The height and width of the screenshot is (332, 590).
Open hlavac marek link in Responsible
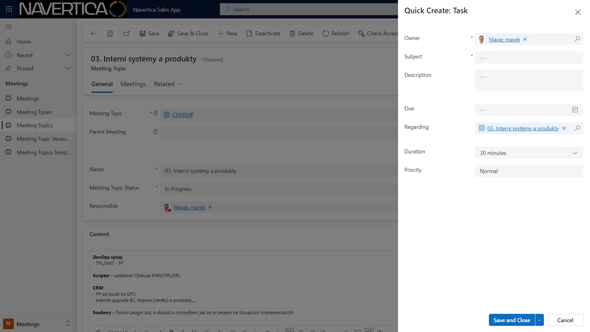[189, 207]
